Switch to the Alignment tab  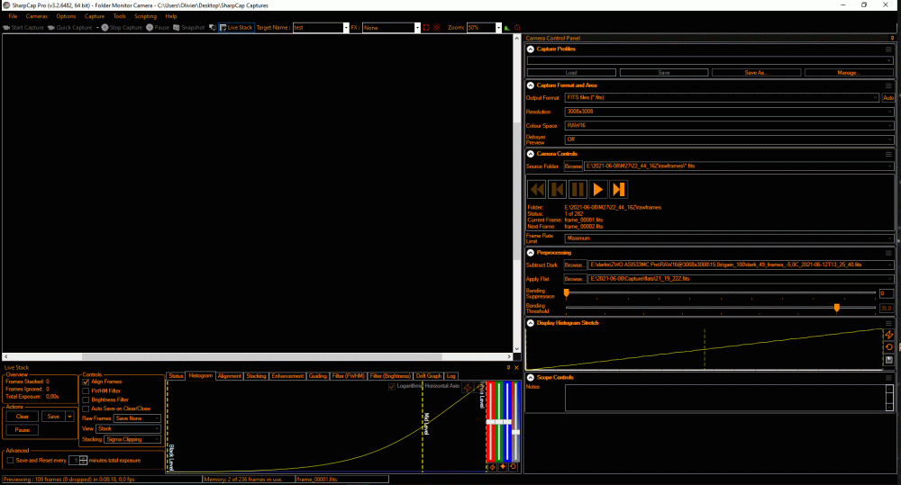pyautogui.click(x=229, y=376)
